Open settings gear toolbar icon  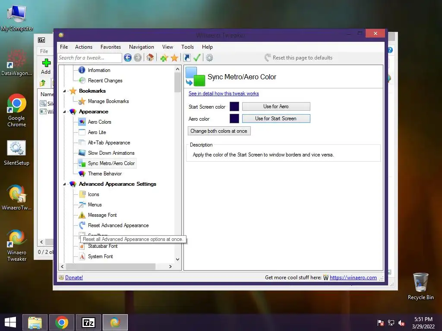pos(209,58)
